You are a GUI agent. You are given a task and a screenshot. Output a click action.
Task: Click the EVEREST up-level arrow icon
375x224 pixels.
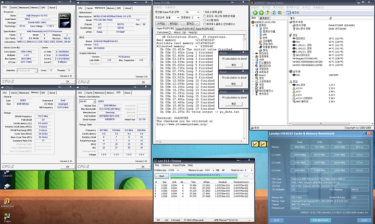pyautogui.click(x=267, y=12)
